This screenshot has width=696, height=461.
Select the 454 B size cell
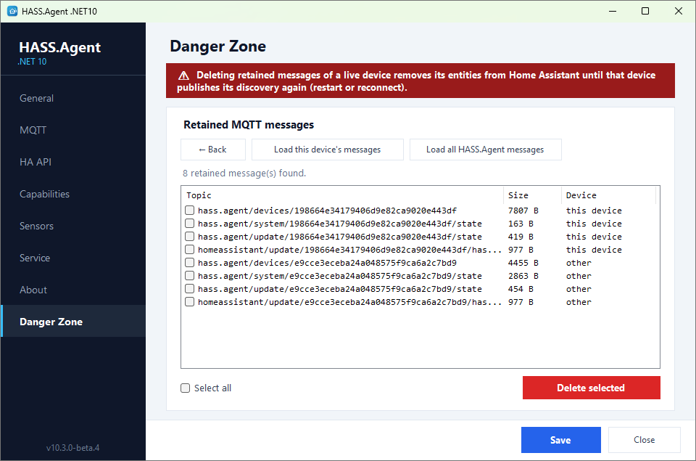tap(521, 289)
